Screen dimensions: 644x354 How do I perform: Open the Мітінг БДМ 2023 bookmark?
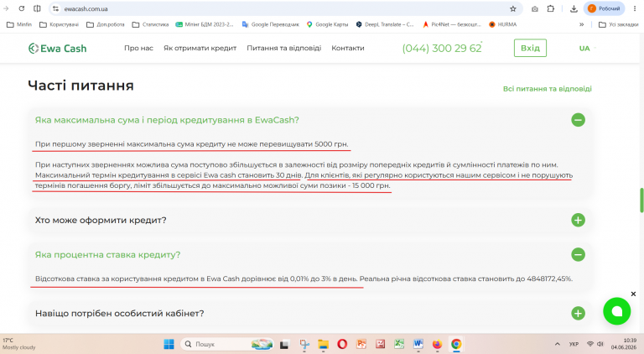(x=205, y=24)
